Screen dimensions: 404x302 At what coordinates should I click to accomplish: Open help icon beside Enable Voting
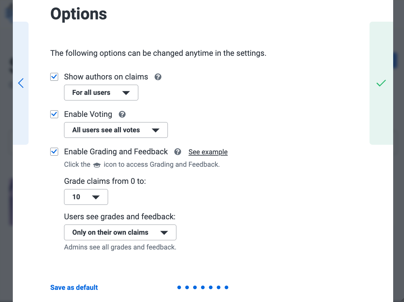pyautogui.click(x=122, y=115)
